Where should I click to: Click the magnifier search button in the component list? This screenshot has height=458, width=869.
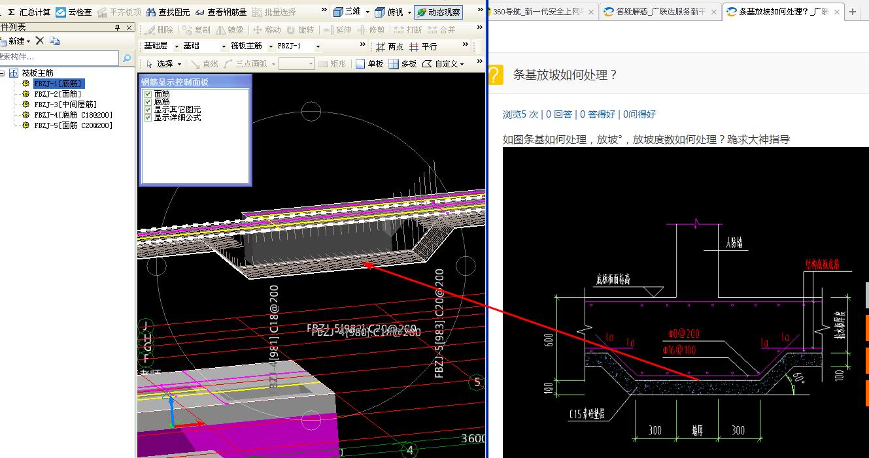point(127,58)
